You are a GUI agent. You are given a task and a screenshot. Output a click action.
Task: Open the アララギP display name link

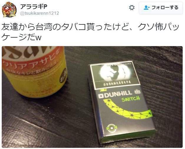(x=34, y=6)
